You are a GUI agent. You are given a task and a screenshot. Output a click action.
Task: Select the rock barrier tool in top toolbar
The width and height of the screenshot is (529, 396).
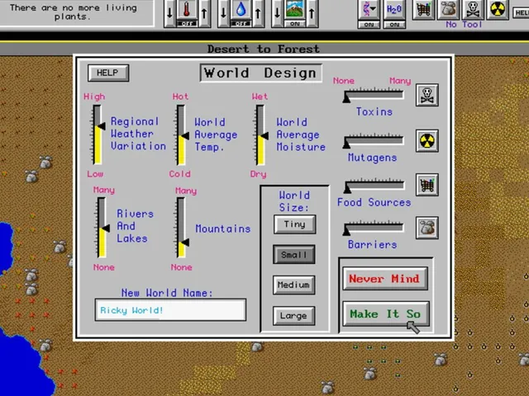[448, 9]
